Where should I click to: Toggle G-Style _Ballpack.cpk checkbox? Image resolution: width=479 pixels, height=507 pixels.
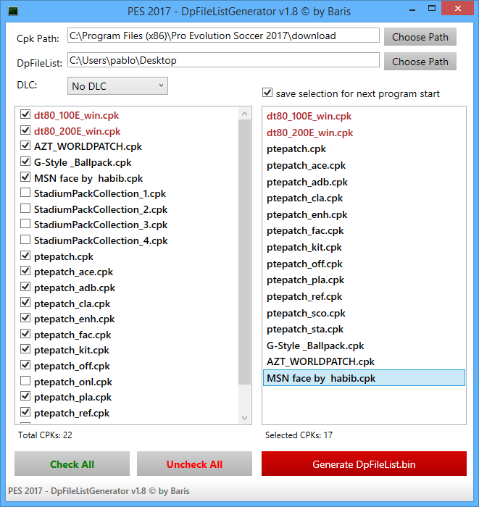tap(25, 162)
